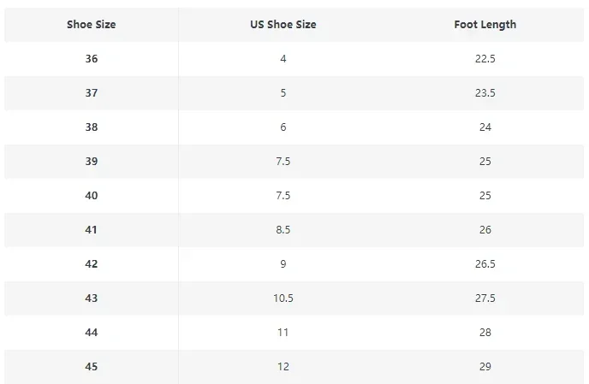Click US size 7.5 in row 40
Screen dimensions: 589x384
click(283, 196)
